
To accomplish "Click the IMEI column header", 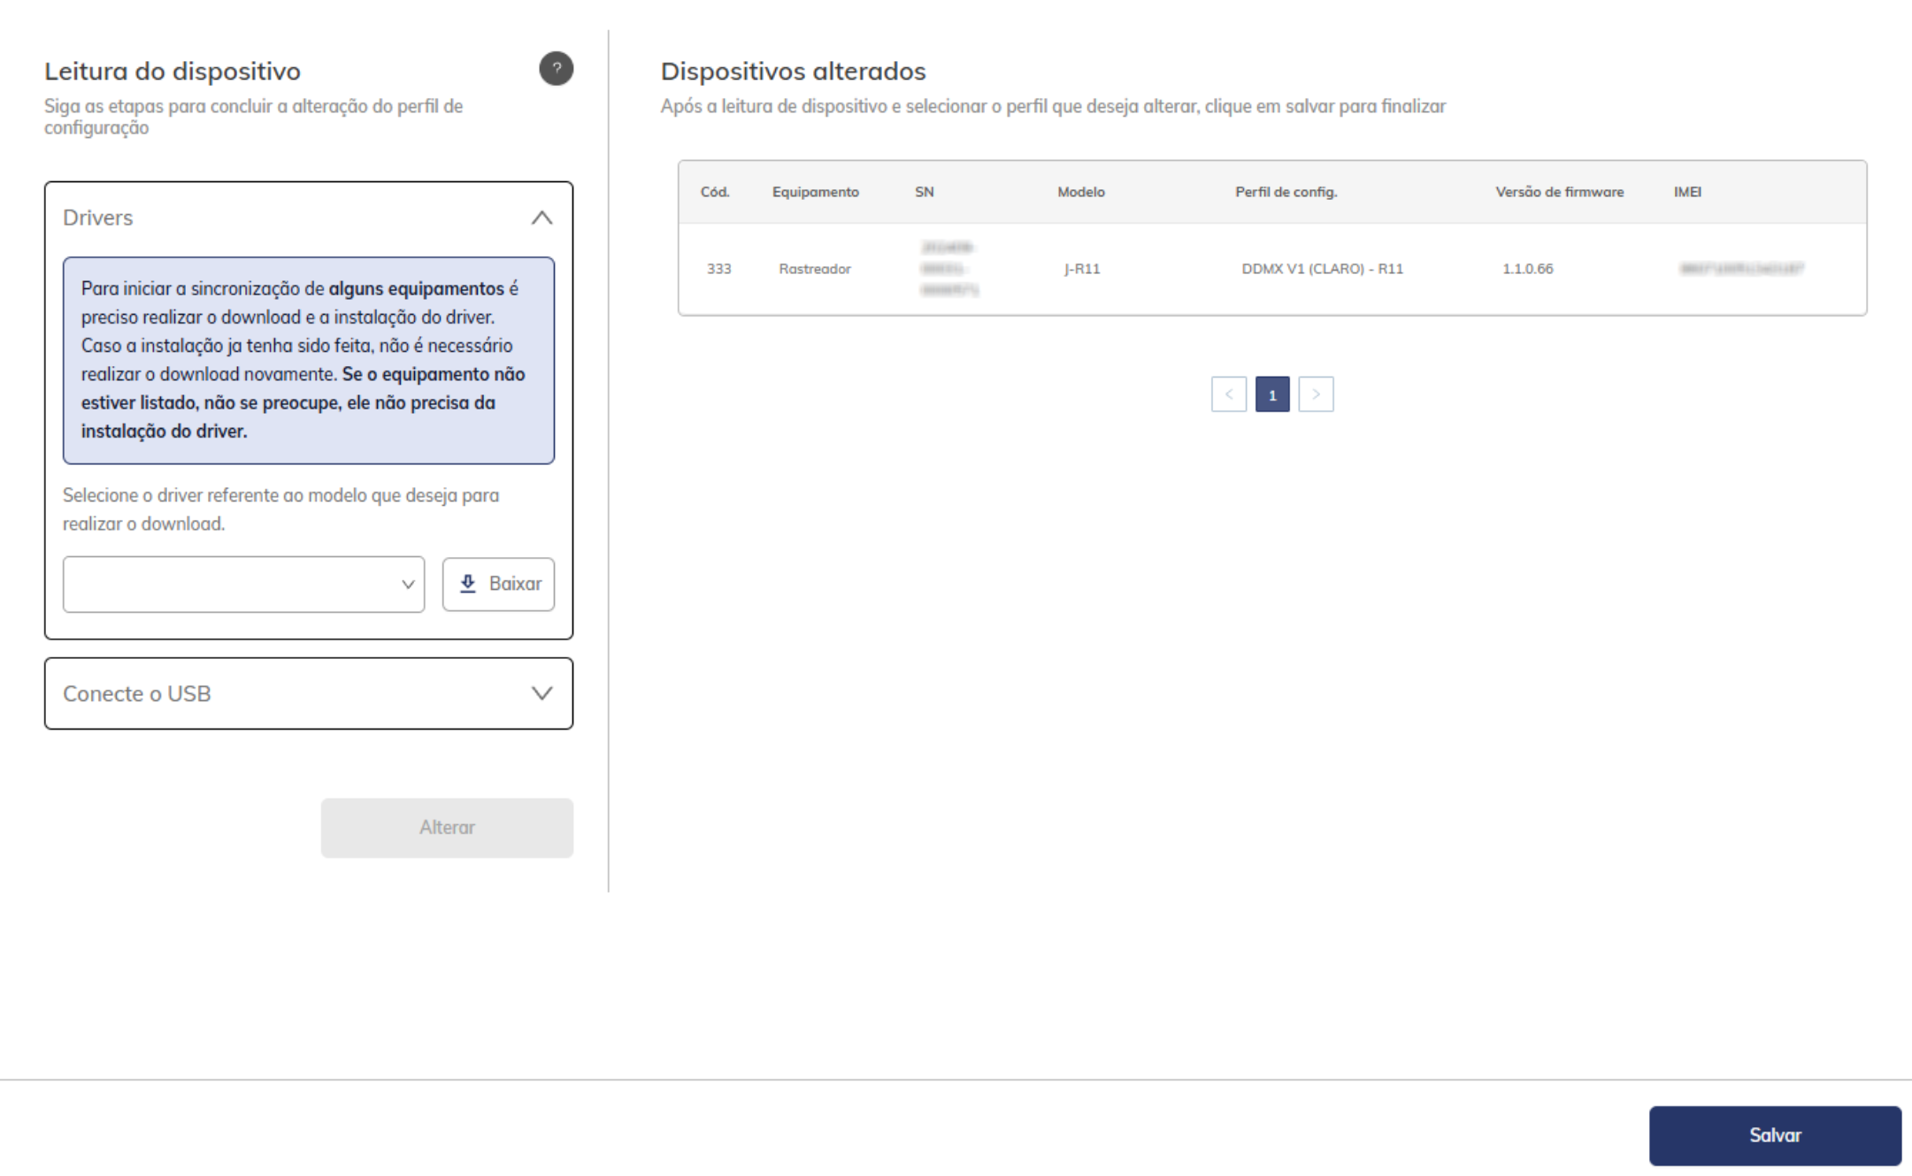I will (x=1686, y=192).
